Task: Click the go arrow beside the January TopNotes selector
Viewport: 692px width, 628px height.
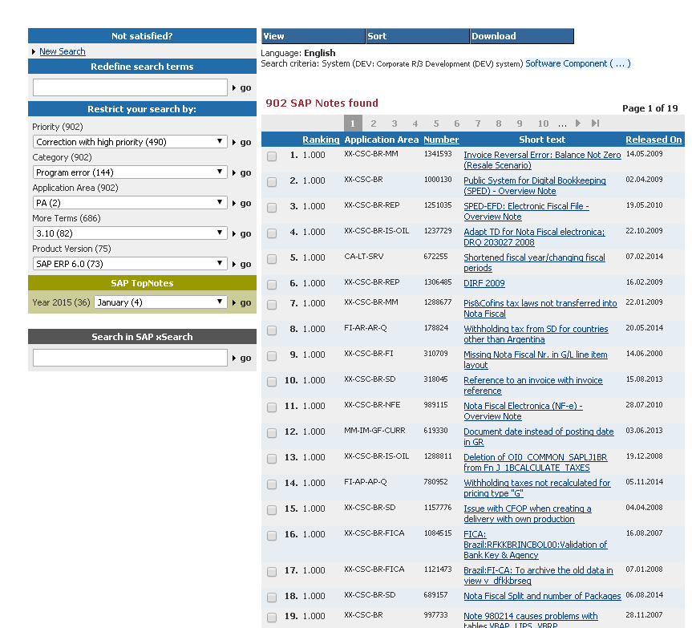Action: click(243, 302)
